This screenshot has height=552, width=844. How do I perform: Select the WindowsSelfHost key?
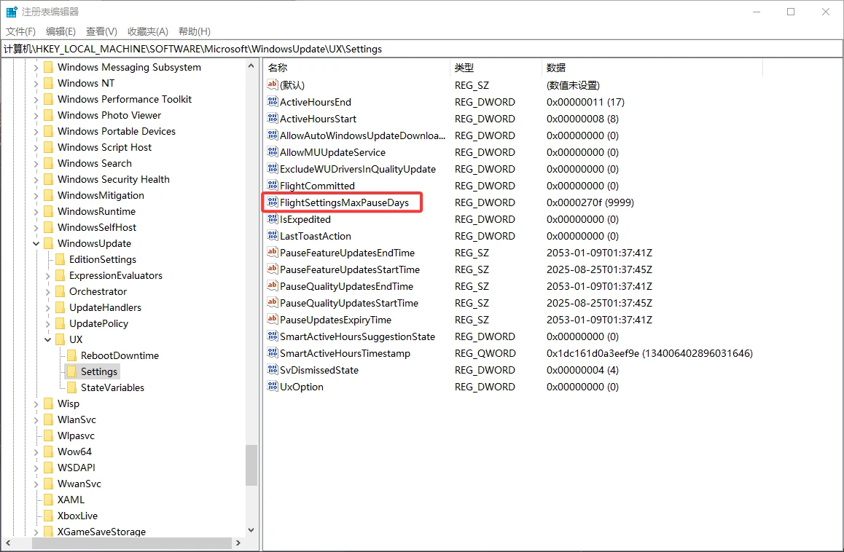(97, 227)
